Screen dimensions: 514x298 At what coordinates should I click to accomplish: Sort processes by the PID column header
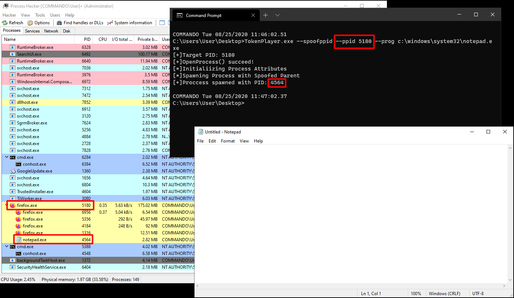(84, 39)
